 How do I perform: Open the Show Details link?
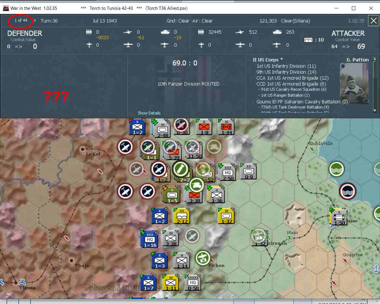149,113
